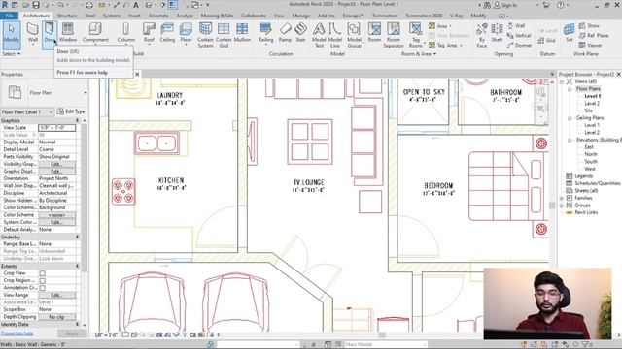Expand the Families node in Project Browser
Viewport: 622px width, 349px height.
click(x=562, y=198)
